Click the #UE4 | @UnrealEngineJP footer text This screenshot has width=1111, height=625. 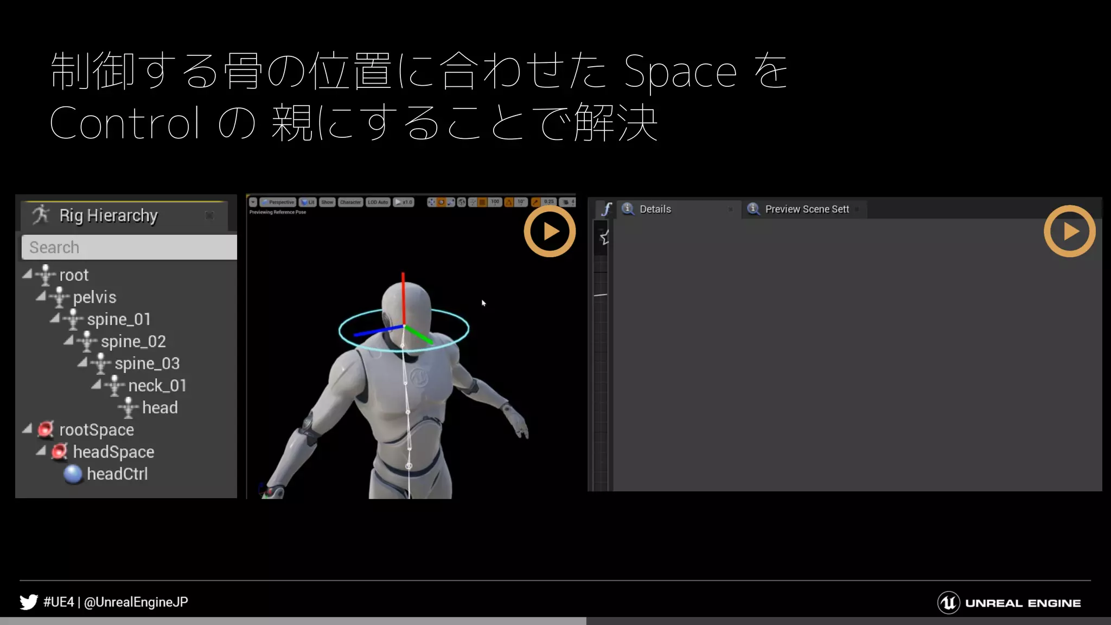click(x=116, y=602)
